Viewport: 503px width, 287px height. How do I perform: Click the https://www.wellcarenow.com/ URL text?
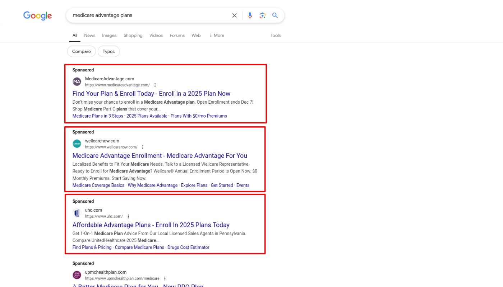point(111,147)
